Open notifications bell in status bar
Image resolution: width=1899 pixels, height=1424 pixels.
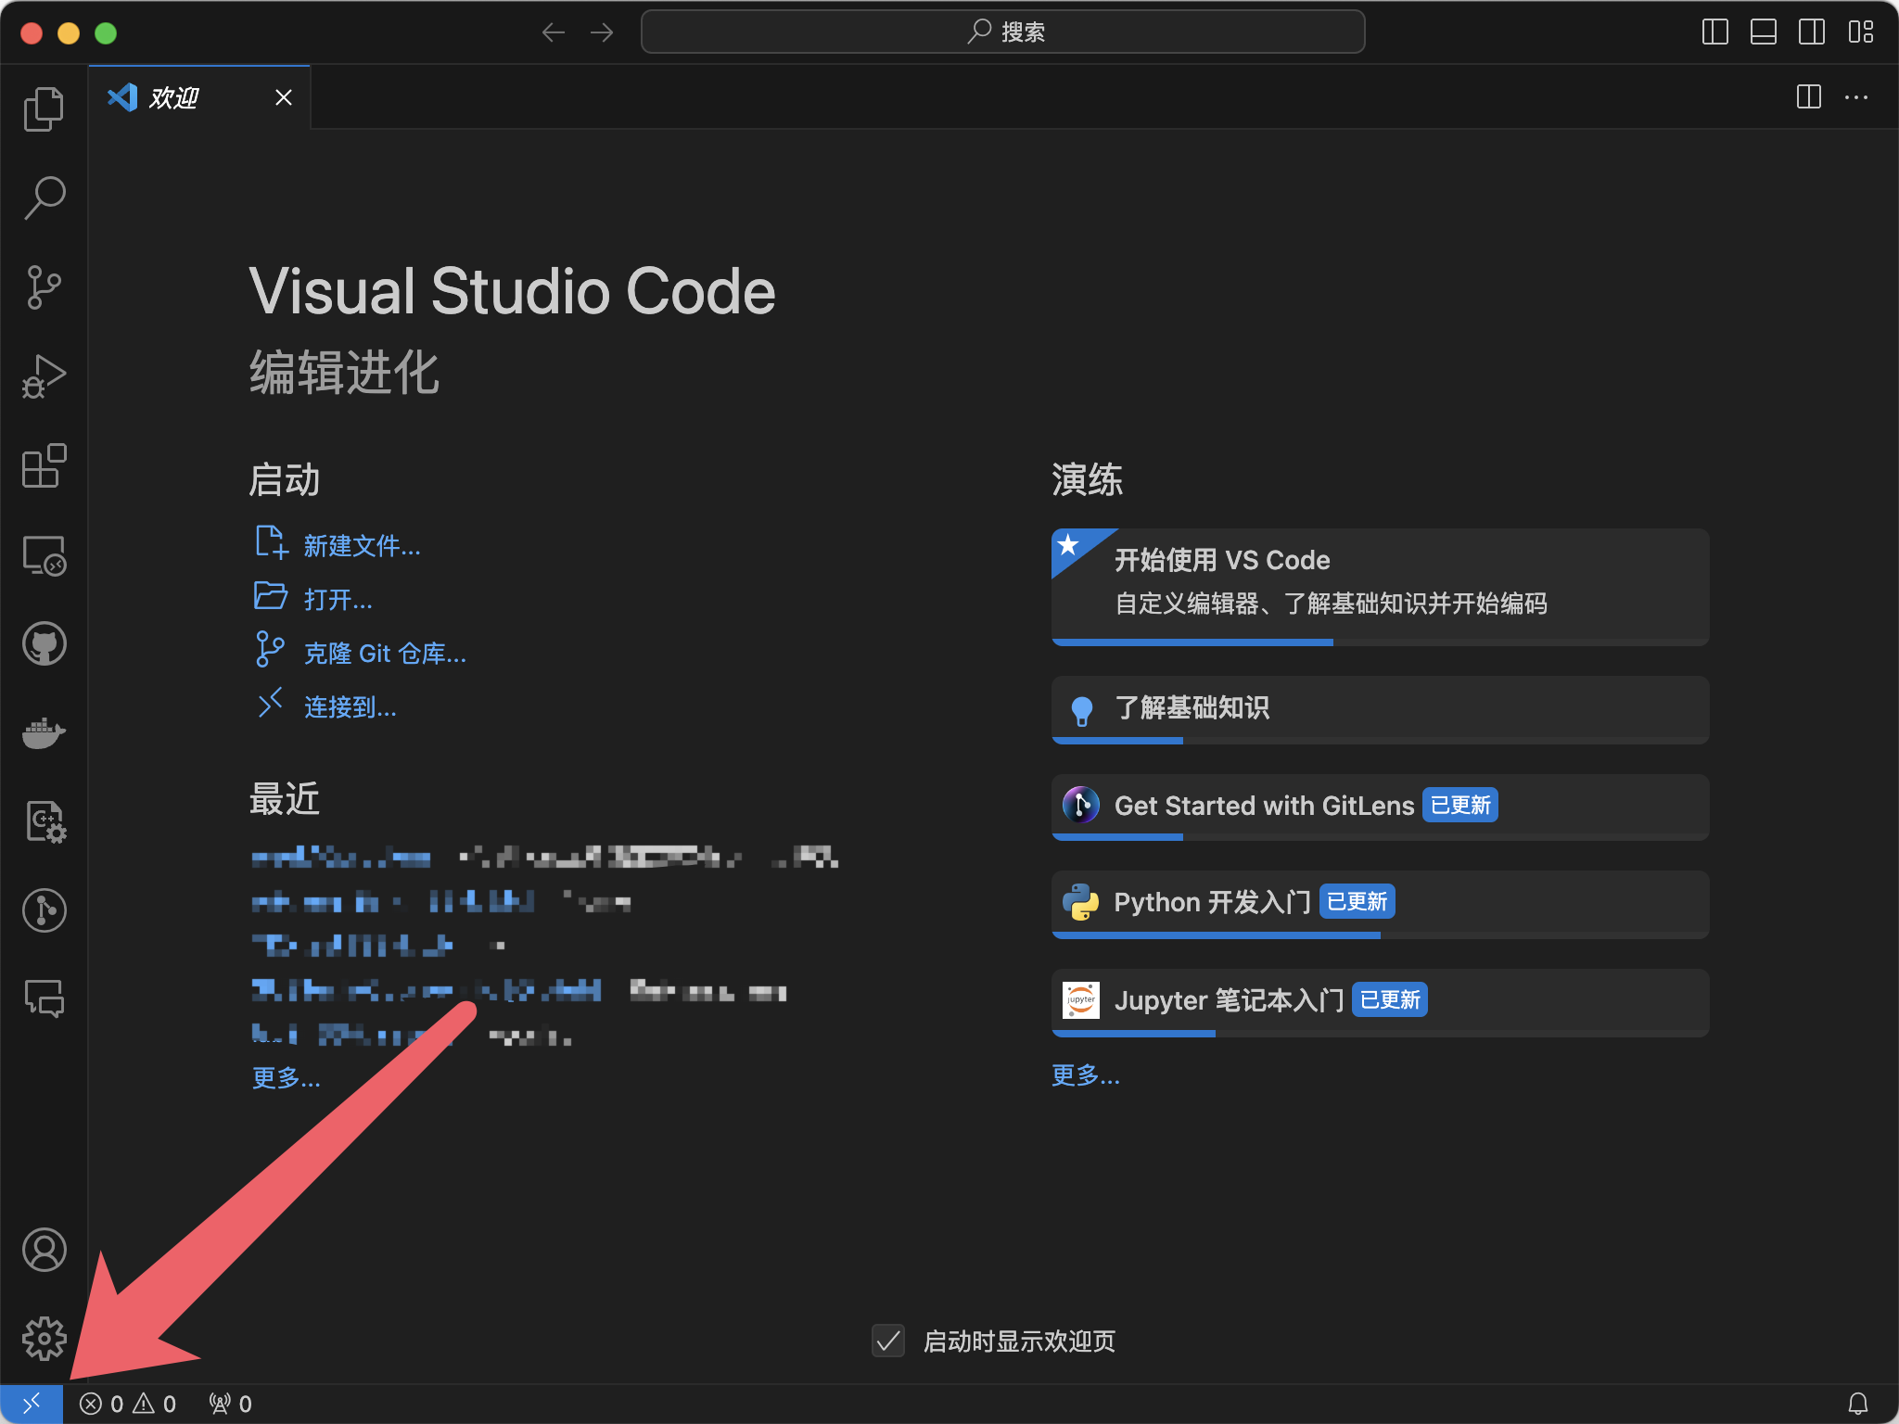[x=1858, y=1404]
